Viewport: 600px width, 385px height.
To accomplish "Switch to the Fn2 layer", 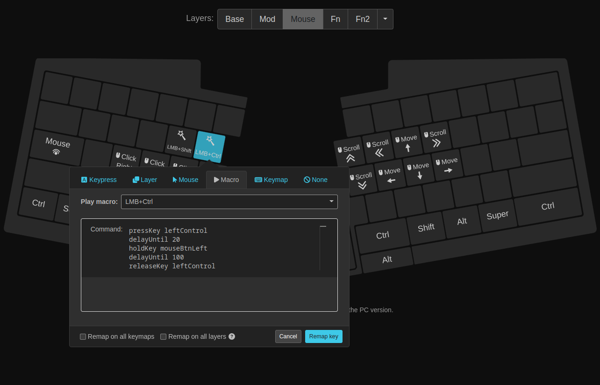I will pyautogui.click(x=363, y=19).
